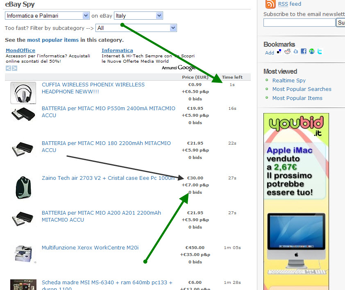Click the MIO P550m battery thumbnail
345x290 pixels.
coord(23,114)
